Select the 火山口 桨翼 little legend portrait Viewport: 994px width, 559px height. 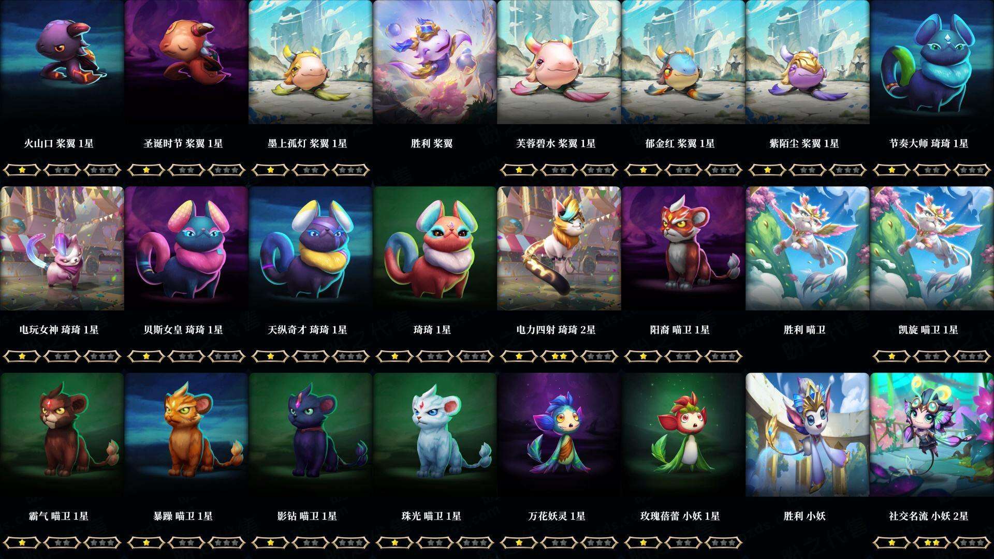click(x=62, y=62)
